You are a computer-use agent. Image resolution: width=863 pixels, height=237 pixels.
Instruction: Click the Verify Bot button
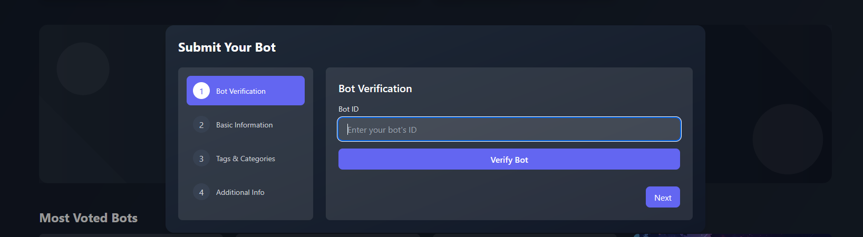click(509, 159)
